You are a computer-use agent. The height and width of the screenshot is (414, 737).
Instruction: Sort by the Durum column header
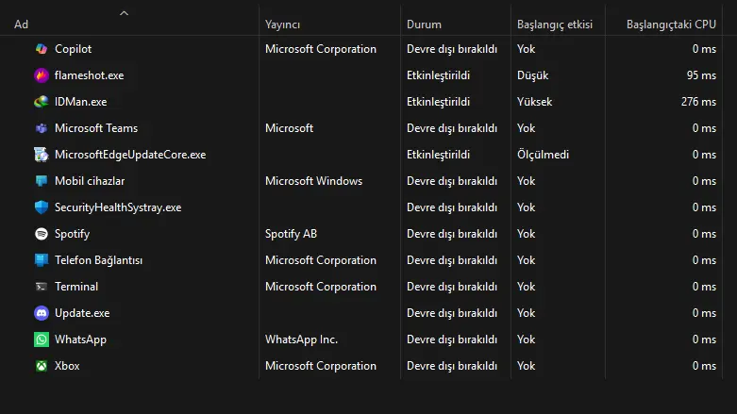424,25
